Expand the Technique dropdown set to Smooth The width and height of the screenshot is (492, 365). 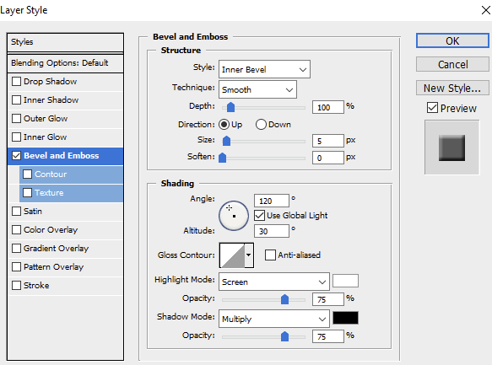tap(257, 89)
